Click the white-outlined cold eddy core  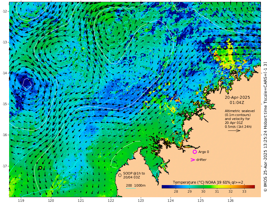pos(27,84)
